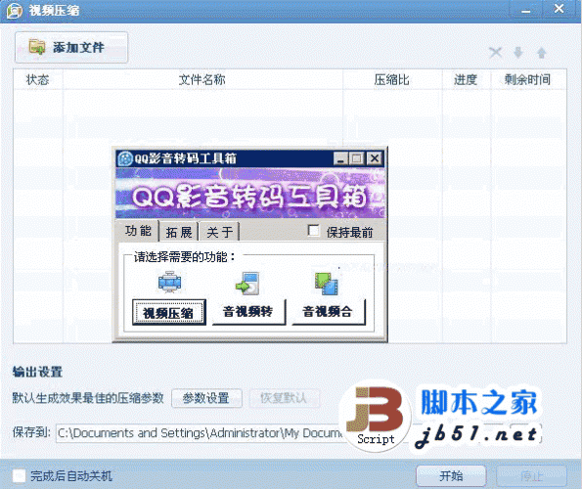Click the QQ影音转码工具箱 purple banner
Image resolution: width=582 pixels, height=489 pixels.
[250, 194]
